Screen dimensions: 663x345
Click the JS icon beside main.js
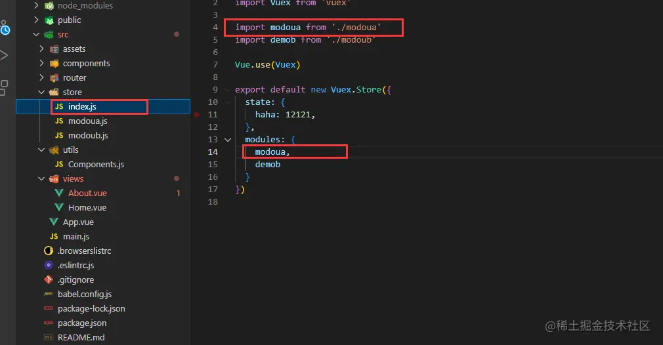click(x=54, y=236)
